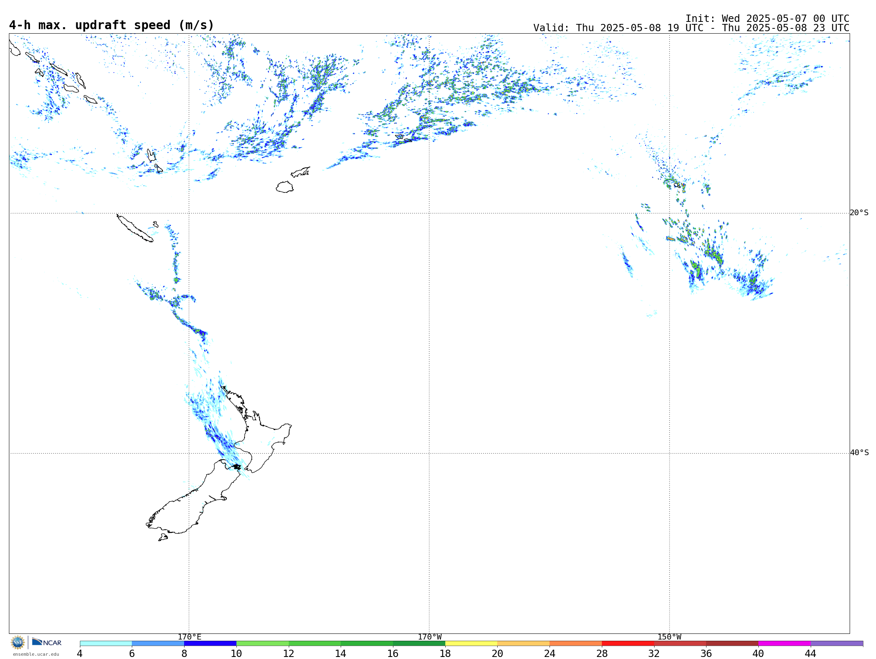Click the colorbar value 44
876x659 pixels.
(811, 654)
